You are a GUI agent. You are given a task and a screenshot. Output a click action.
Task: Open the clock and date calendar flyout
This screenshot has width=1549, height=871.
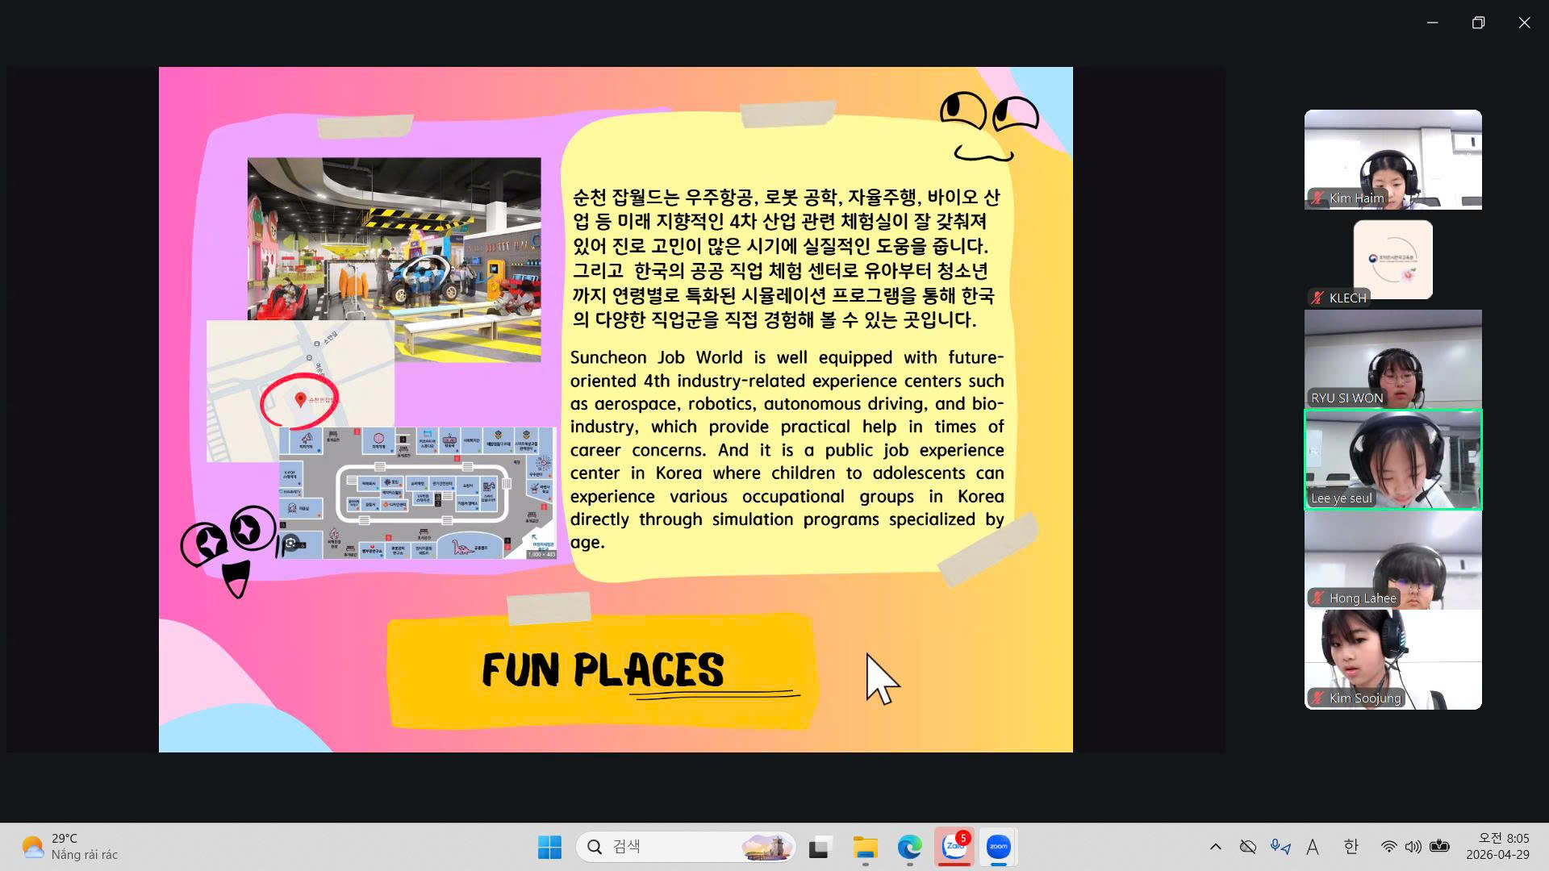(x=1497, y=847)
